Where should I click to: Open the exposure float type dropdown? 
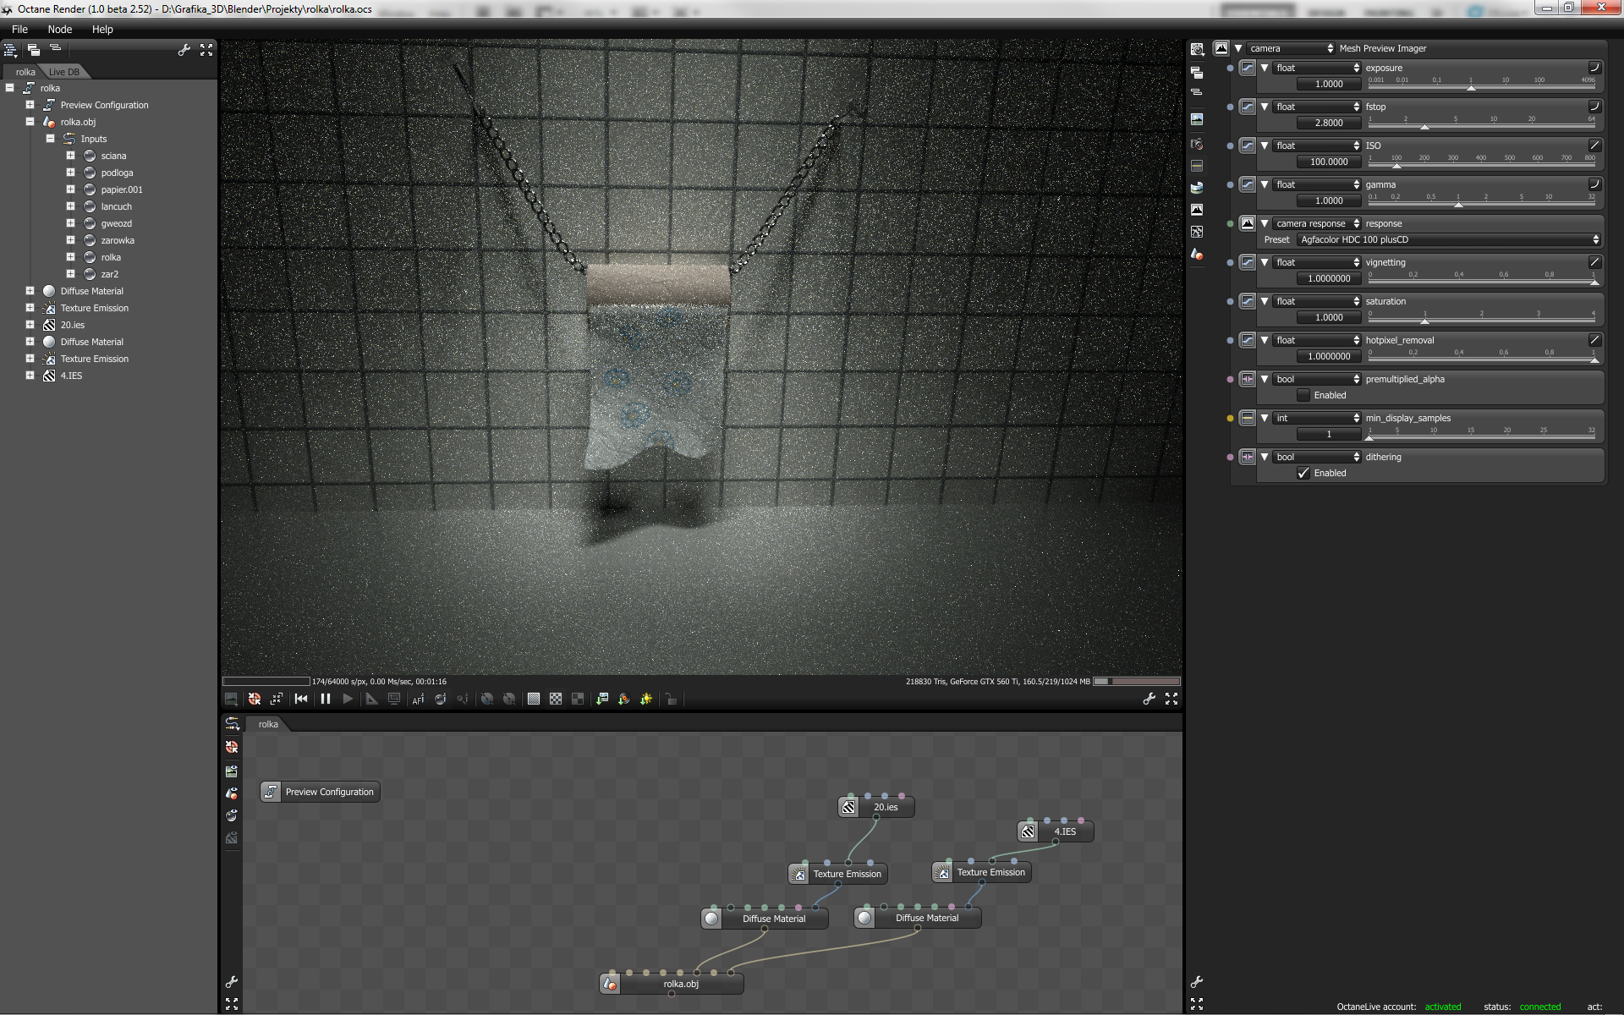[1317, 68]
